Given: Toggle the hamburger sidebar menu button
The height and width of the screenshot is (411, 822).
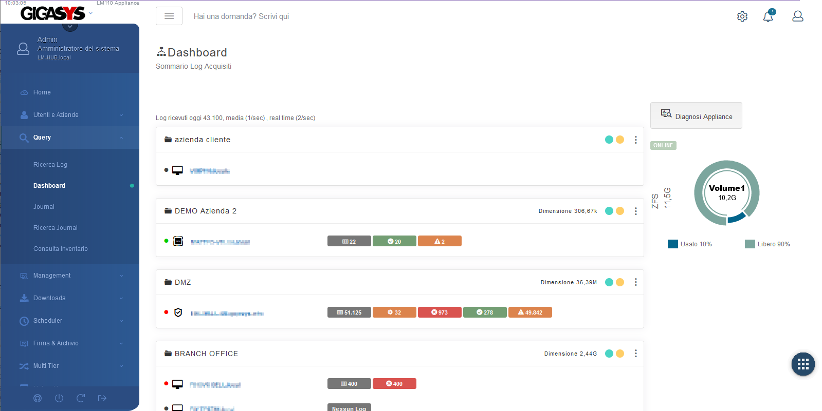Looking at the screenshot, I should (x=169, y=16).
